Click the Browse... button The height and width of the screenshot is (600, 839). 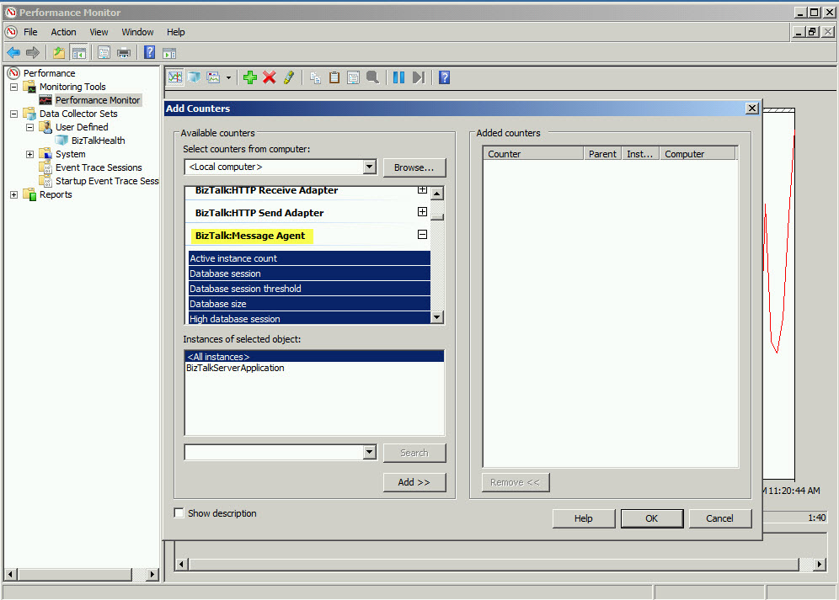(x=414, y=167)
